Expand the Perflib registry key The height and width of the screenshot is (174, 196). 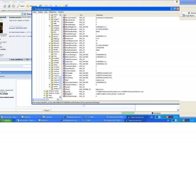[x=49, y=50]
